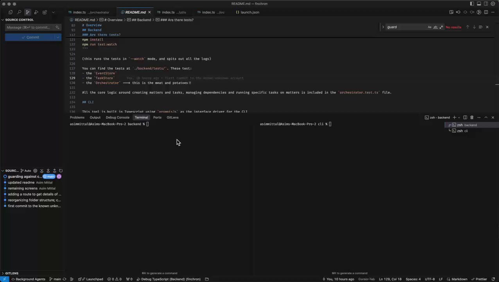499x282 pixels.
Task: Toggle primary side bar layout icon
Action: point(472,4)
